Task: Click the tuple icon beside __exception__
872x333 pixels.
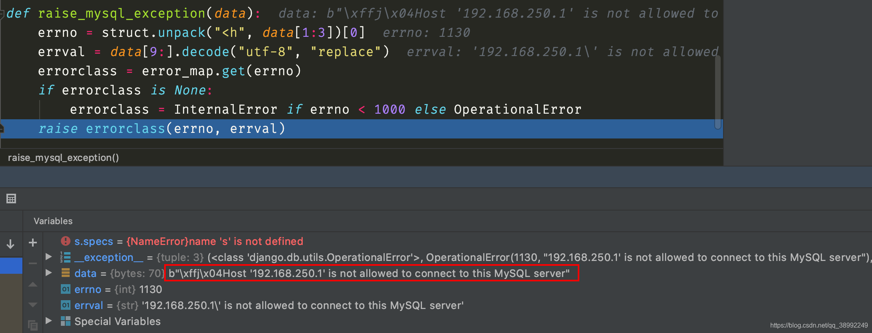Action: click(65, 257)
